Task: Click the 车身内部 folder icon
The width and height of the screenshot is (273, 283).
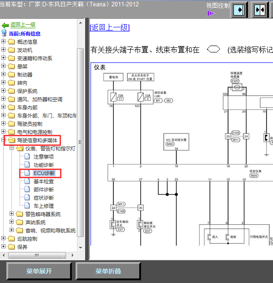Action: [x=11, y=108]
